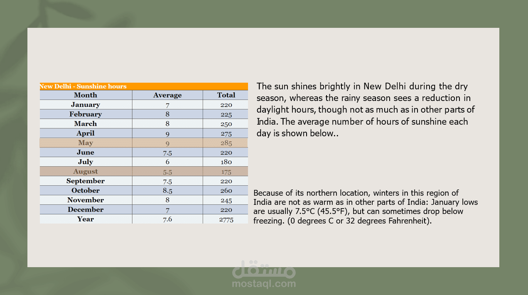Screen dimensions: 528x295
Task: Click the October average value 8.5
Action: click(x=167, y=191)
